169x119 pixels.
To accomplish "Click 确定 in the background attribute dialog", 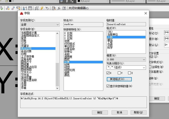I will point(157,98).
